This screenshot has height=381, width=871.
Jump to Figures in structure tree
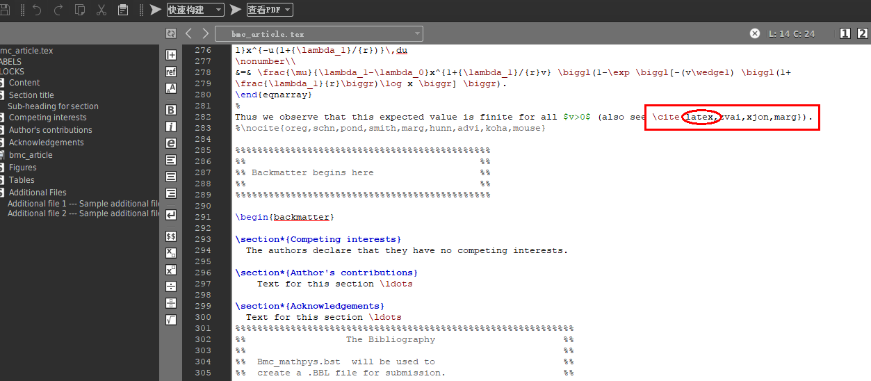tap(22, 168)
